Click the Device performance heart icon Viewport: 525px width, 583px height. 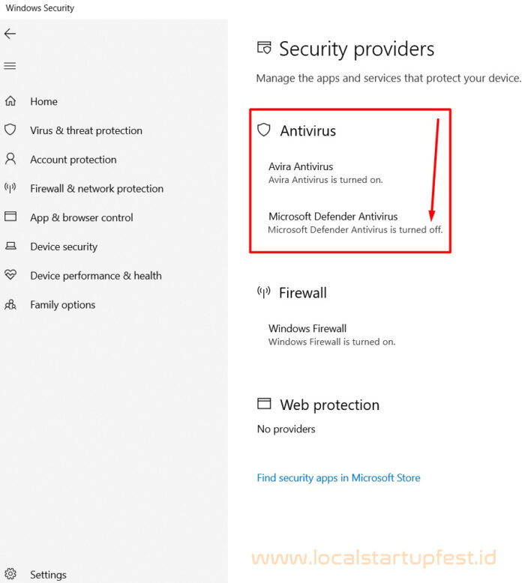pyautogui.click(x=10, y=275)
